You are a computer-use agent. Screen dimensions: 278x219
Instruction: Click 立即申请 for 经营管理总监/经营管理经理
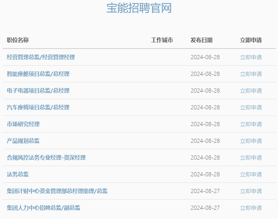(x=251, y=57)
